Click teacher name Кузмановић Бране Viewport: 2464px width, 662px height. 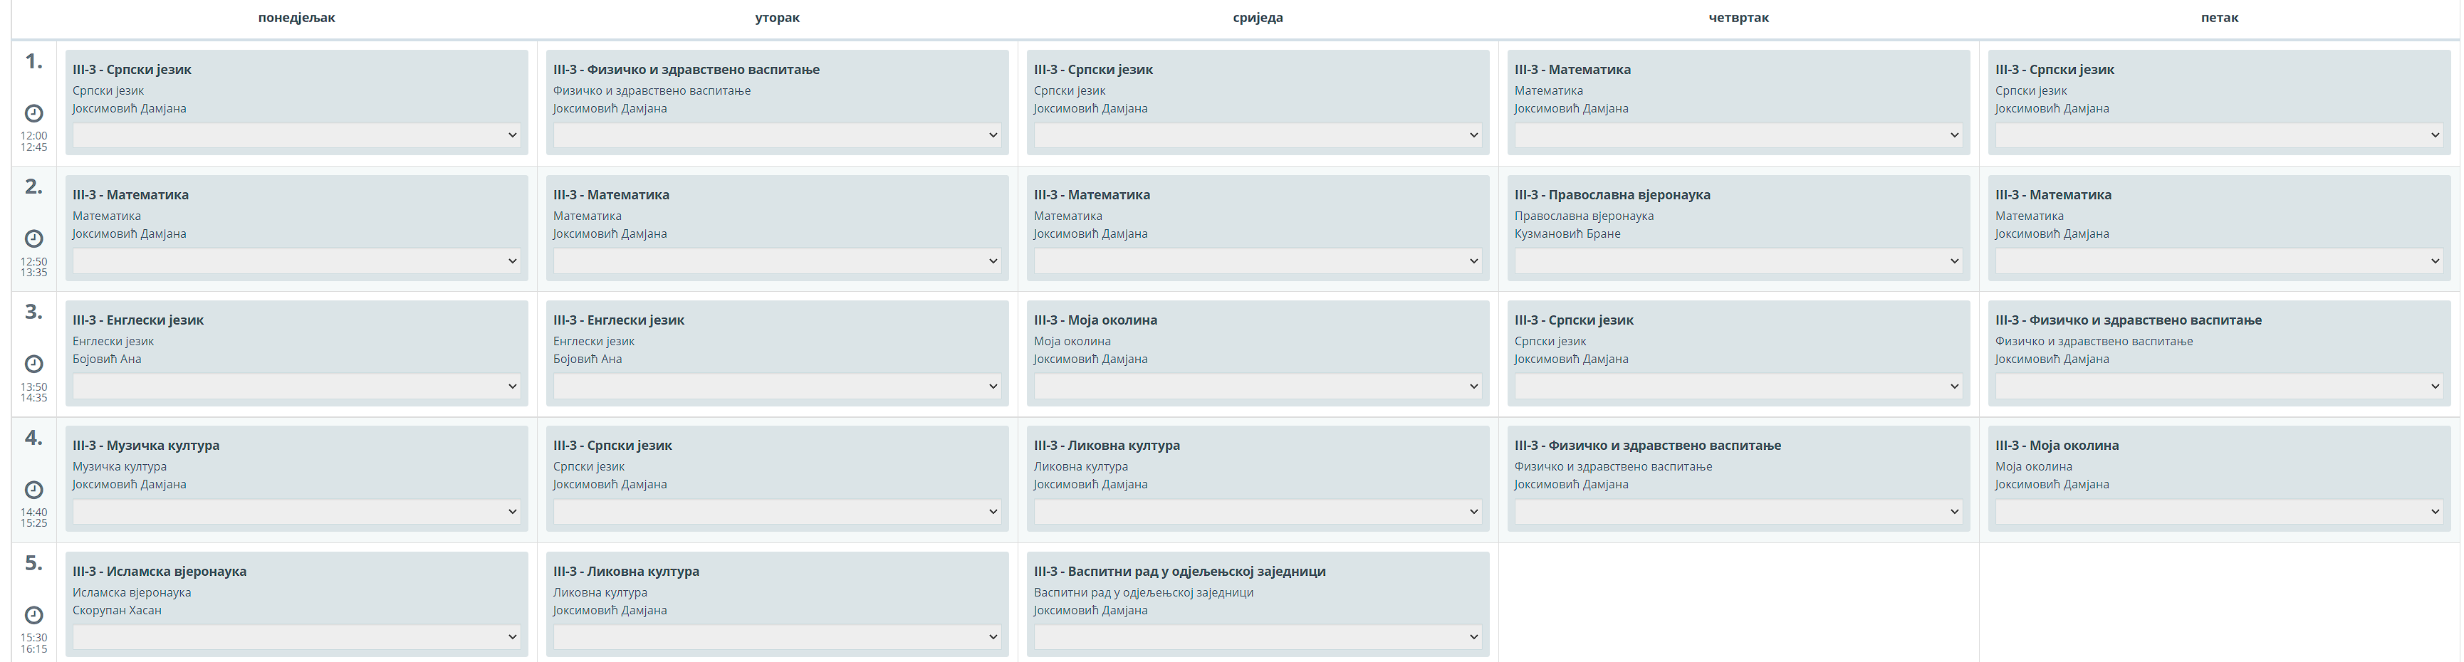[1567, 233]
